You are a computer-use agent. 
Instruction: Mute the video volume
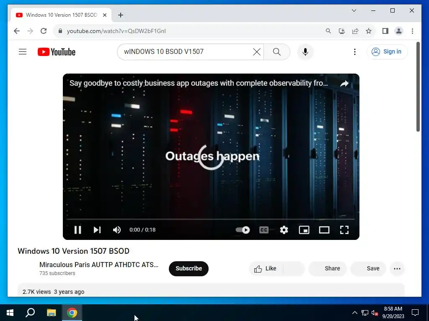(117, 230)
